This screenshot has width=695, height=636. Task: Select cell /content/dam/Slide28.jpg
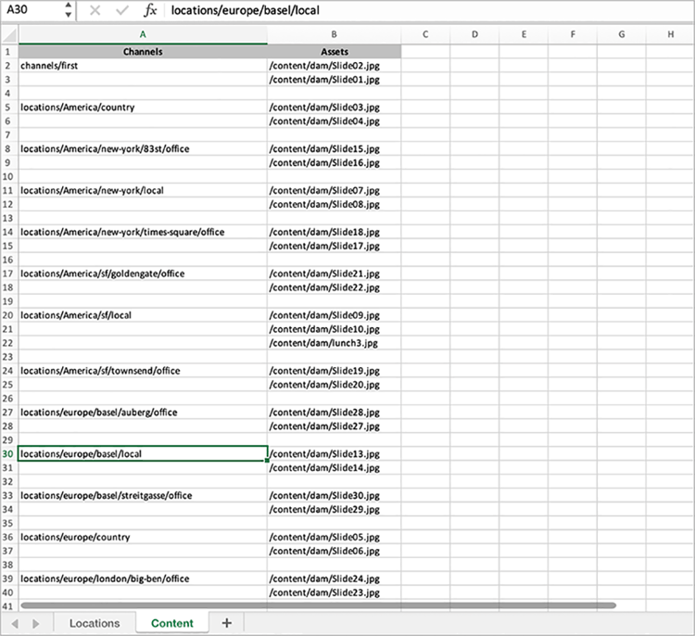pyautogui.click(x=335, y=413)
